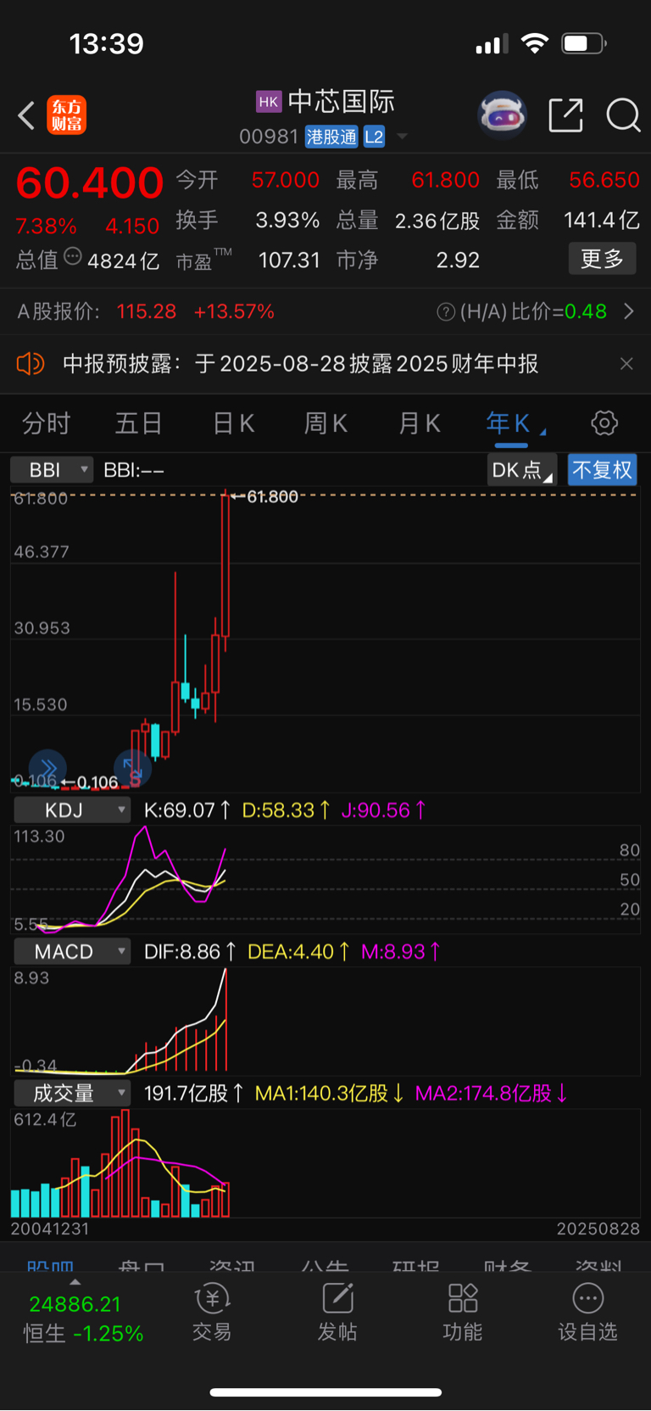651x1411 pixels.
Task: Tap the share/export icon
Action: [x=565, y=115]
